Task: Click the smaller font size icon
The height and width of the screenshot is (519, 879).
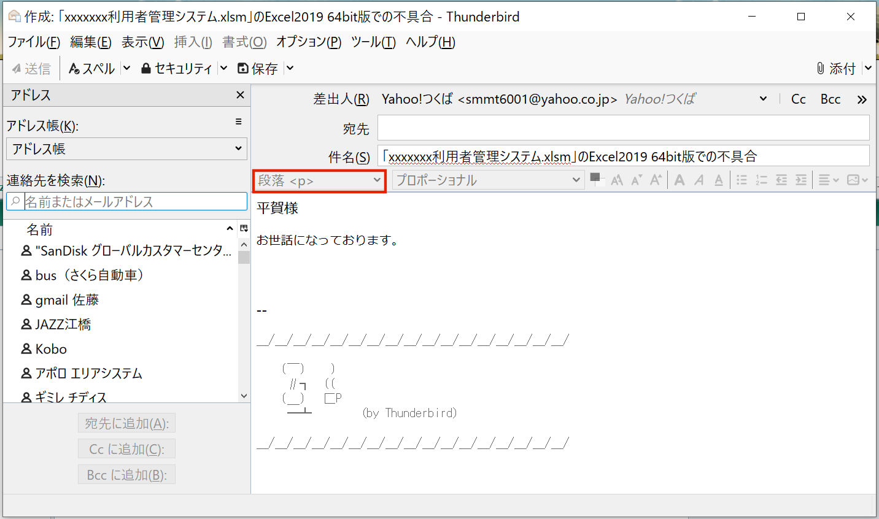Action: click(637, 180)
